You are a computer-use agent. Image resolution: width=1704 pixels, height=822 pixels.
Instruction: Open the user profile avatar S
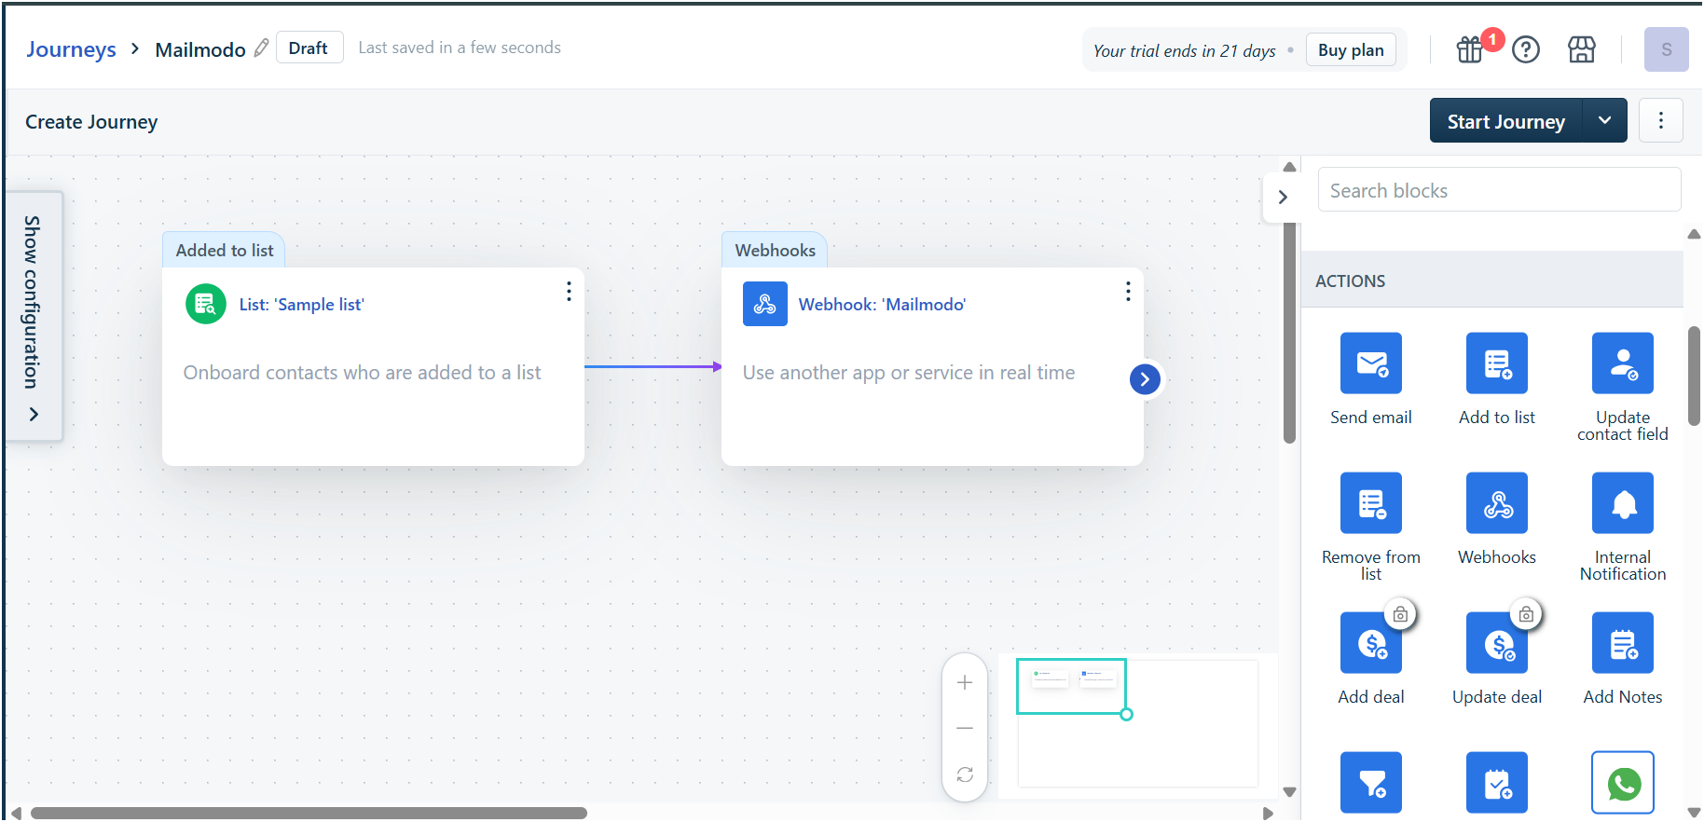tap(1666, 49)
